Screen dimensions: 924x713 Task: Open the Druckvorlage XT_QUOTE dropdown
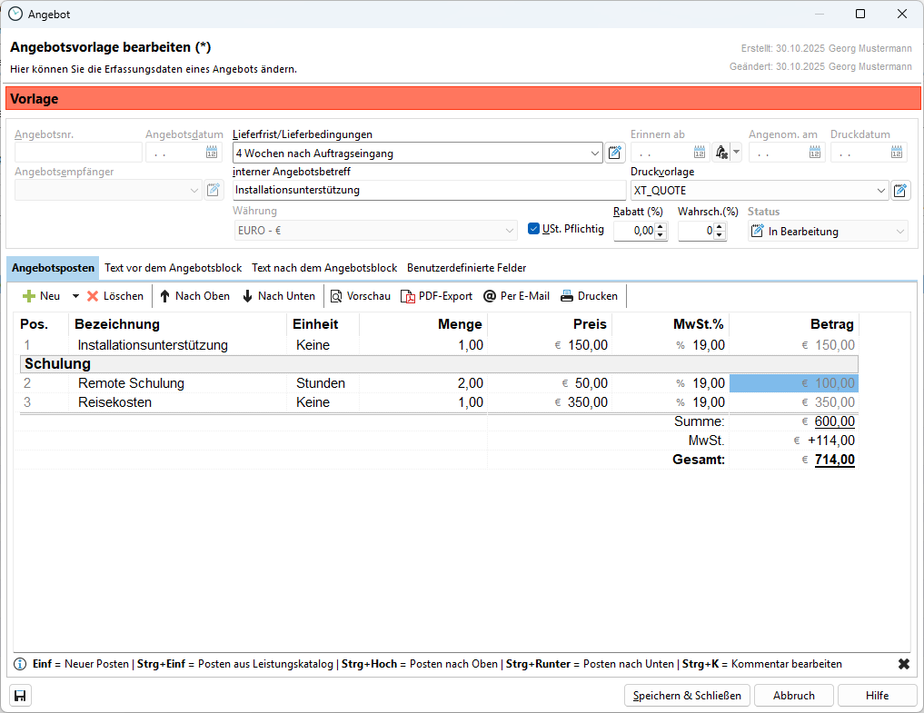click(x=881, y=191)
